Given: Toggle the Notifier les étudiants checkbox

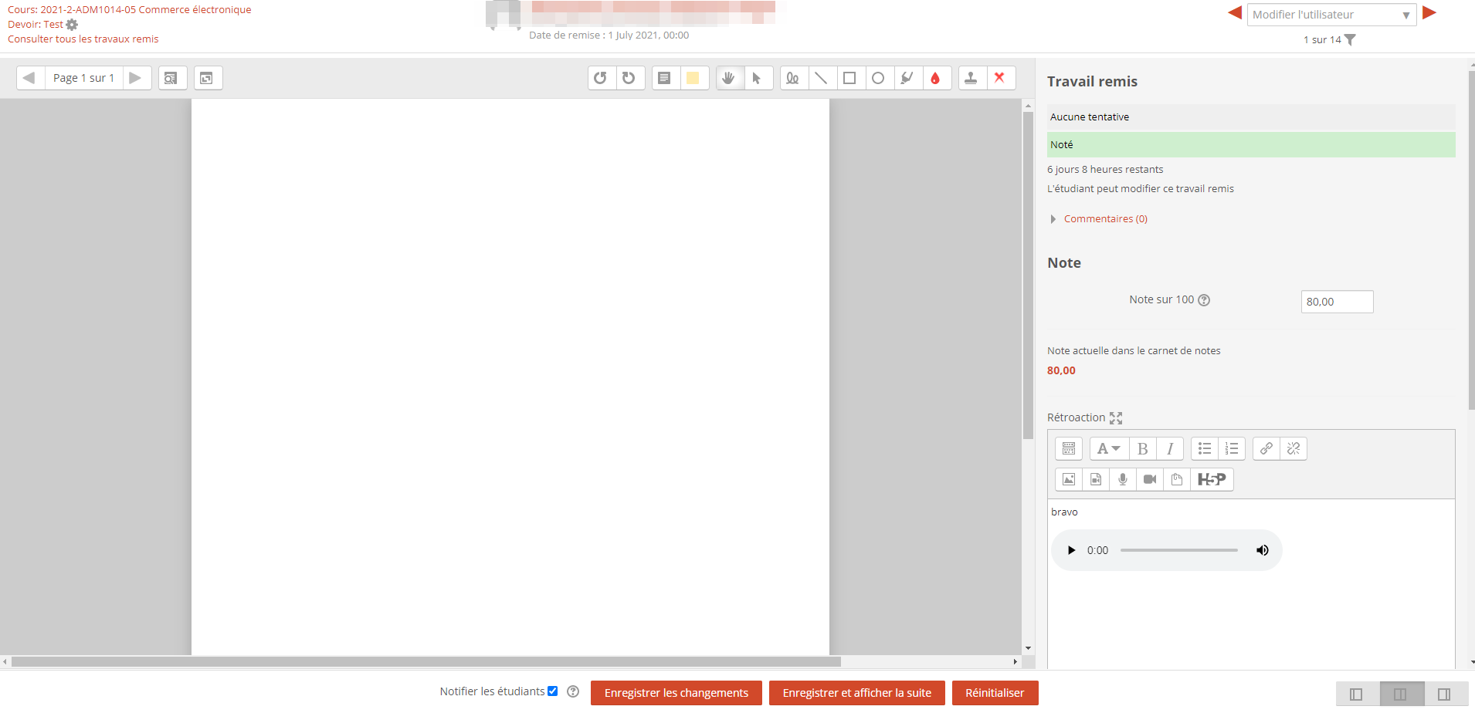Looking at the screenshot, I should click(552, 691).
